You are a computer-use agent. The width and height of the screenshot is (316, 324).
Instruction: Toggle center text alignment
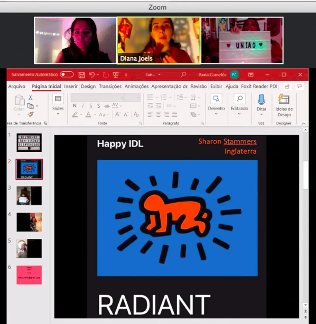pyautogui.click(x=158, y=114)
